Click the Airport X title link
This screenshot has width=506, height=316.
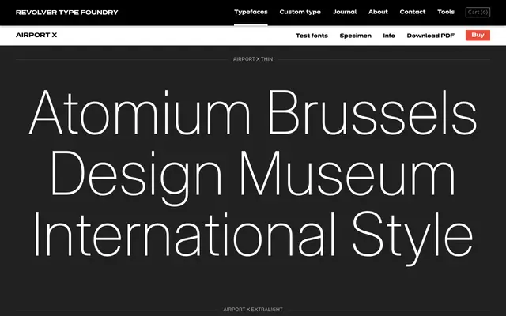(x=36, y=35)
